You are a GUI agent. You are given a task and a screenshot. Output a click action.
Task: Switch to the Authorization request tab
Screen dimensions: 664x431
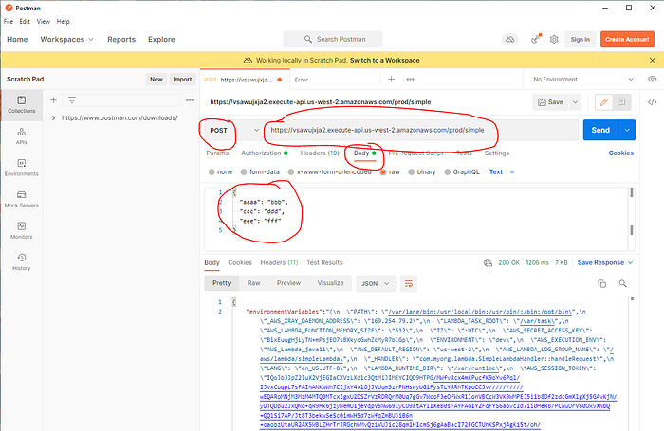(x=265, y=153)
